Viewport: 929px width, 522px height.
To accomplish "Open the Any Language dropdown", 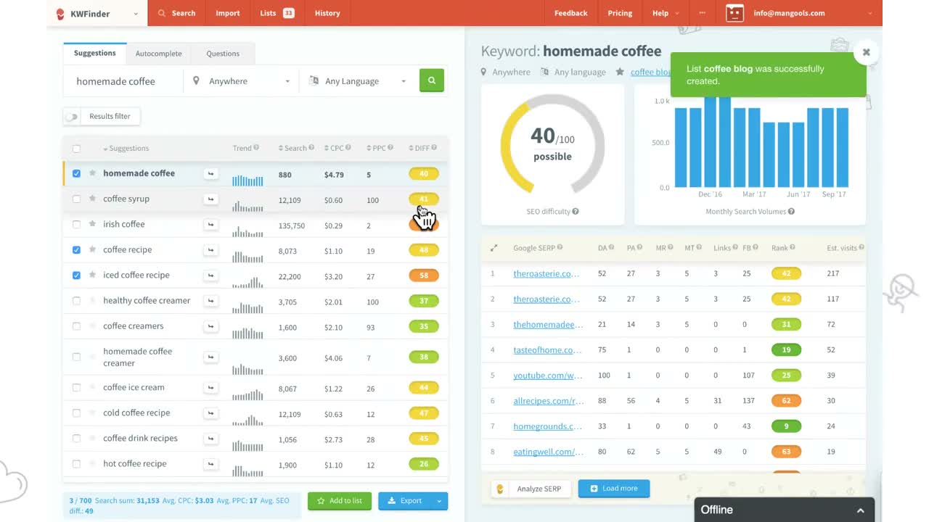I will [x=356, y=81].
